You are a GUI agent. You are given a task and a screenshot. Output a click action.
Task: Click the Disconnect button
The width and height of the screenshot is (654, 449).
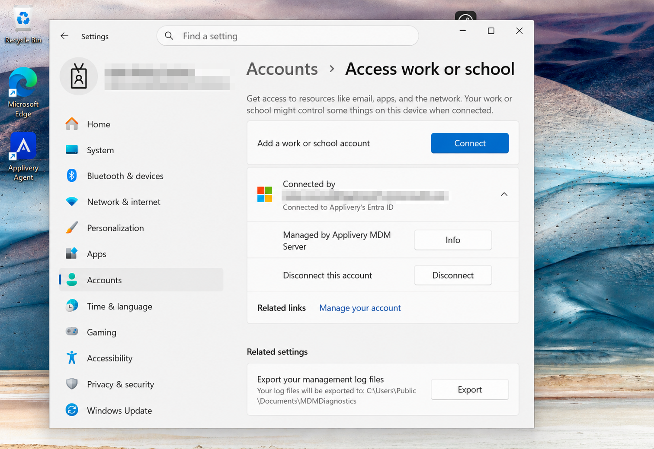[x=453, y=275]
